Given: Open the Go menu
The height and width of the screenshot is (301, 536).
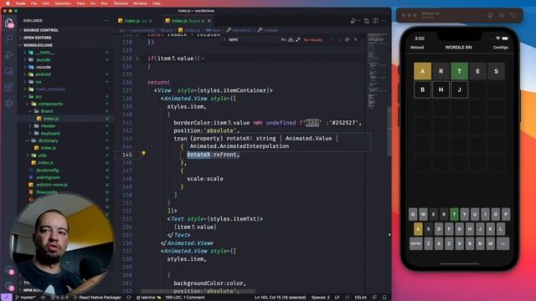Looking at the screenshot, I should 93,3.
